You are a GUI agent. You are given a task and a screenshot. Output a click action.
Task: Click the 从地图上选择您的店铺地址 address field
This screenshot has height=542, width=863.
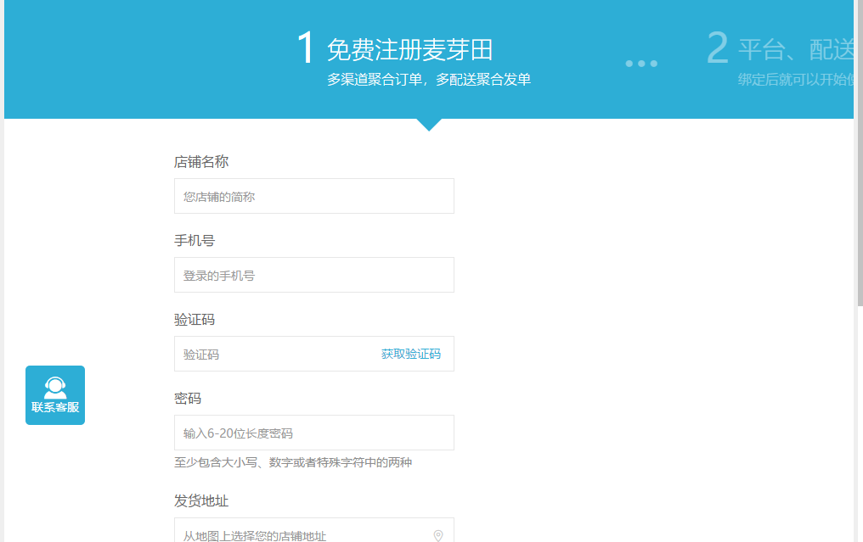[x=314, y=530]
